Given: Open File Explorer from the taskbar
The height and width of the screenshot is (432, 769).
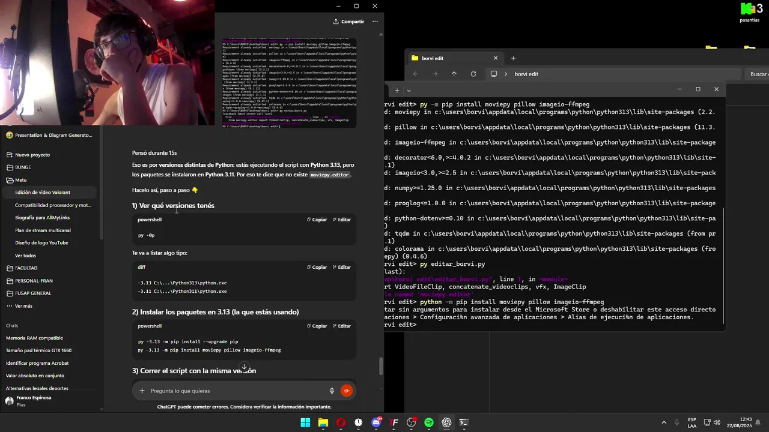Looking at the screenshot, I should [x=323, y=422].
